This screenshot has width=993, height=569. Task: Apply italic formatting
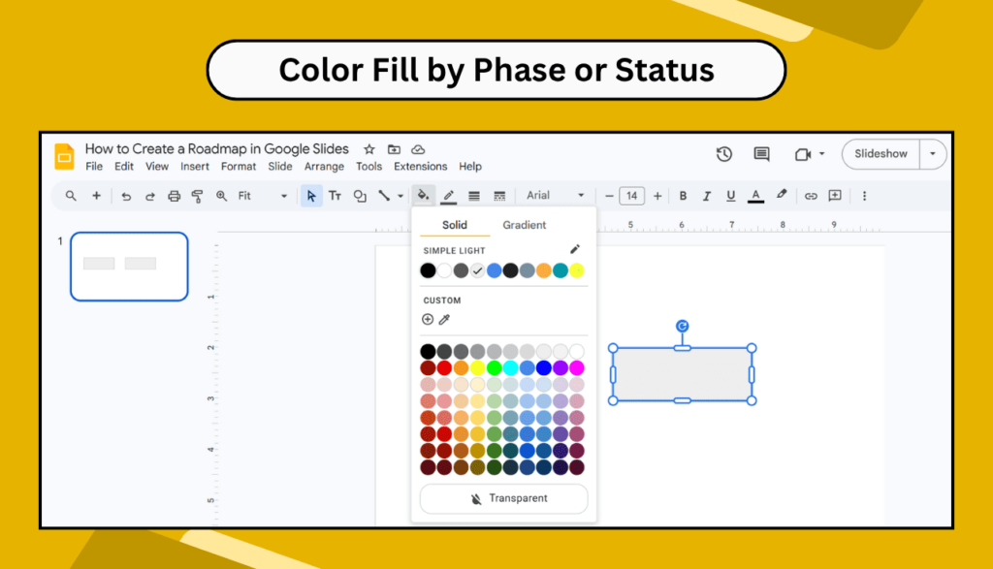(707, 196)
